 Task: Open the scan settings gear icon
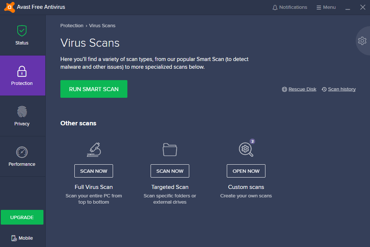click(362, 41)
